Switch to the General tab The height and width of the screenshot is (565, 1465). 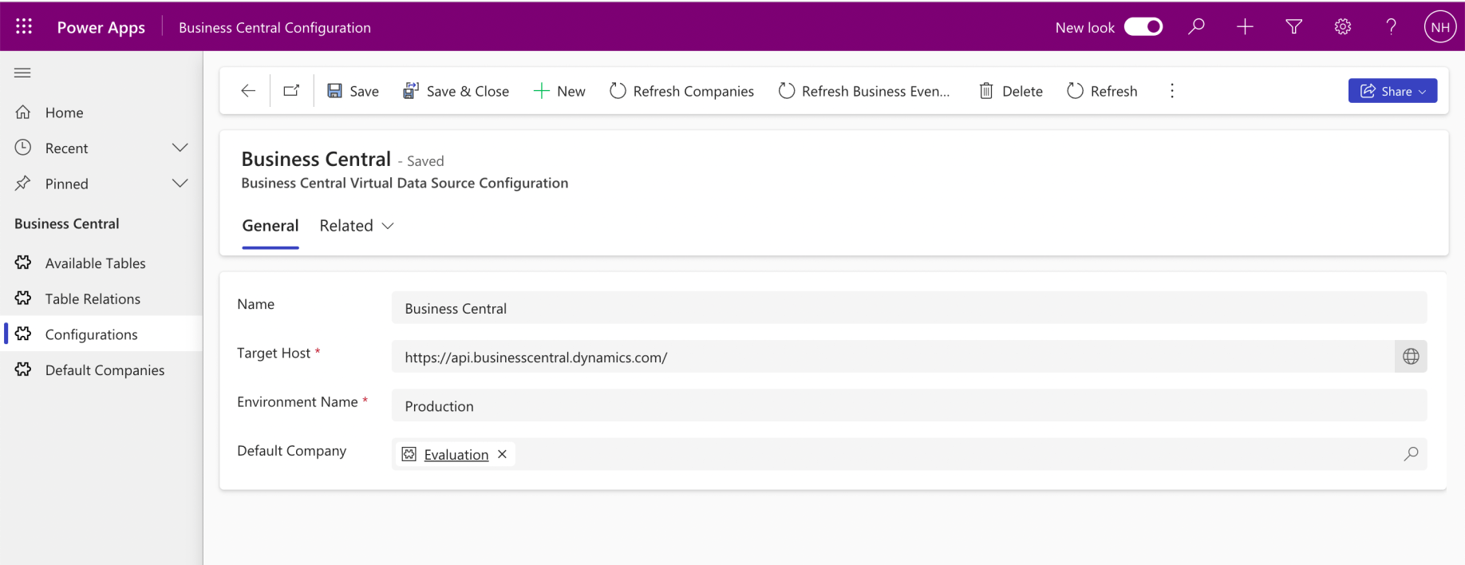pos(270,226)
